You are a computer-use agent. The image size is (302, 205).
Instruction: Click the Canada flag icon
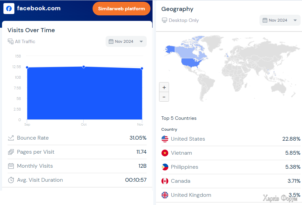tap(165, 181)
